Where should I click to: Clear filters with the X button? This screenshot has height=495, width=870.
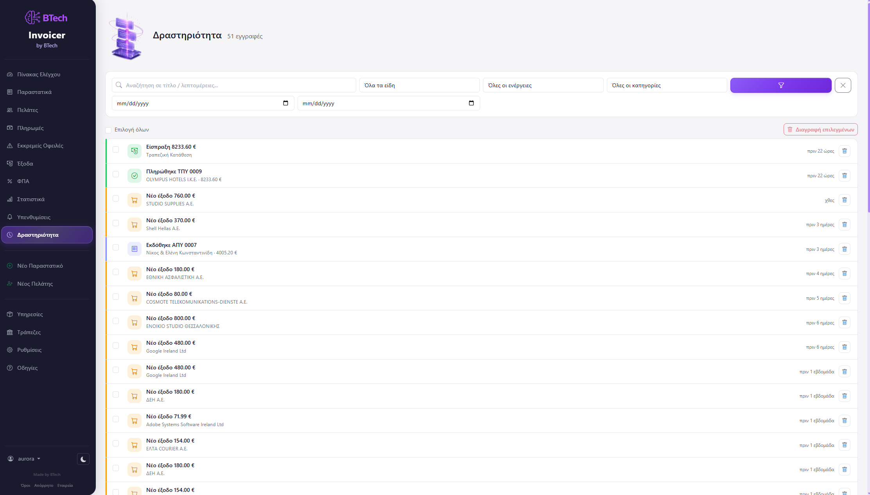point(843,85)
